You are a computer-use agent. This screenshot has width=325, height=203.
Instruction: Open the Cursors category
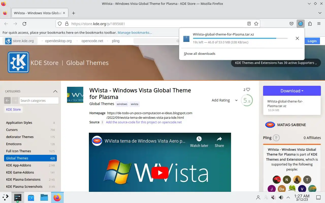coord(30,130)
